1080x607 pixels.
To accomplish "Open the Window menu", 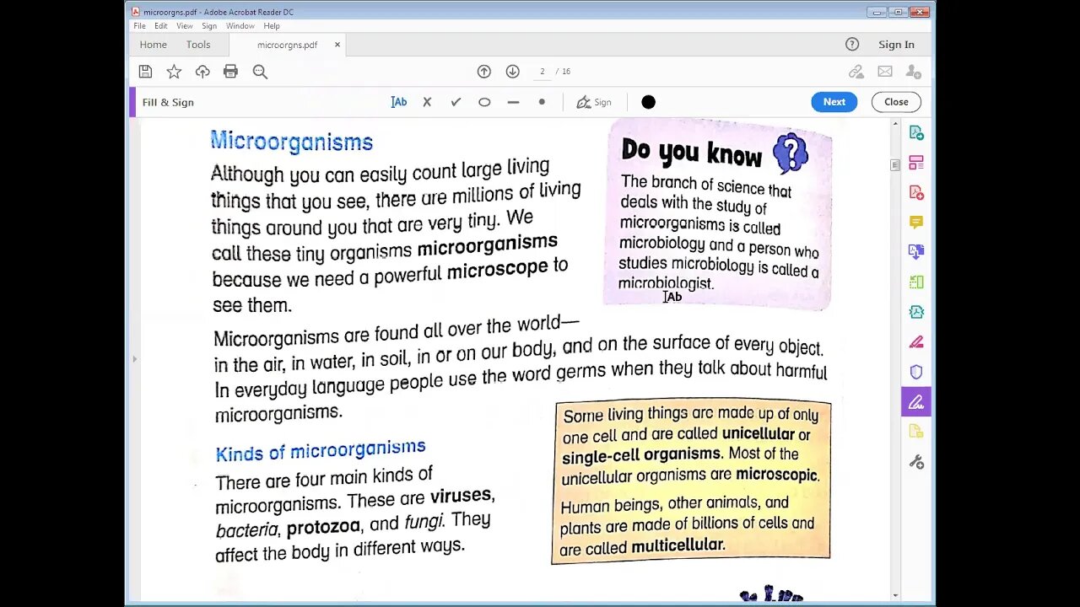I will (240, 26).
